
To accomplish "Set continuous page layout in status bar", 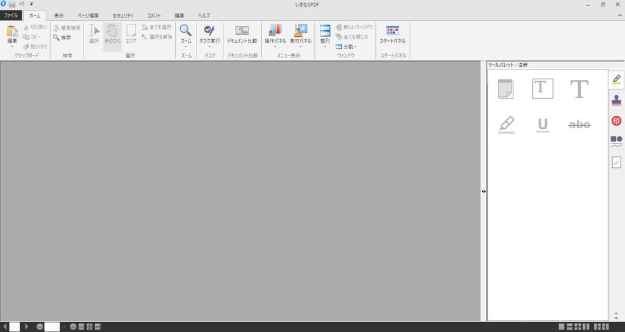I will 569,327.
